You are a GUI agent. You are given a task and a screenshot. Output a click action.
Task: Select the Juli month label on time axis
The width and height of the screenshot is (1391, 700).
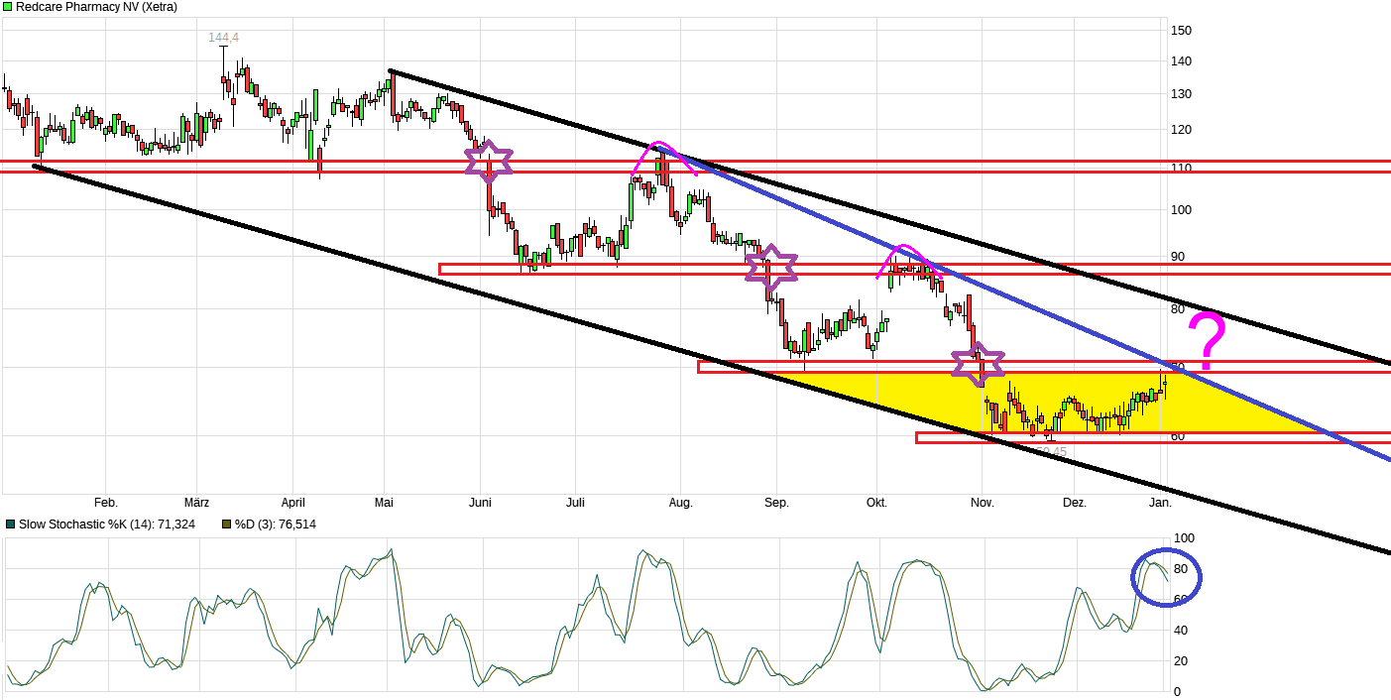575,503
